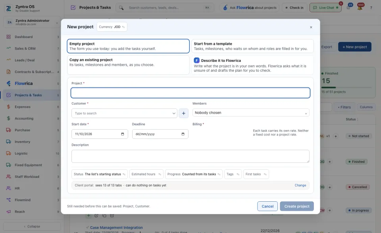Open Leads / Deal in the sidebar
This screenshot has width=381, height=233.
point(32,60)
